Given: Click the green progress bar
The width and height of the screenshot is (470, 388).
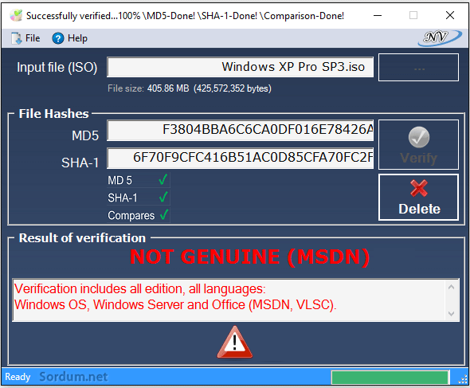Looking at the screenshot, I should [x=390, y=377].
